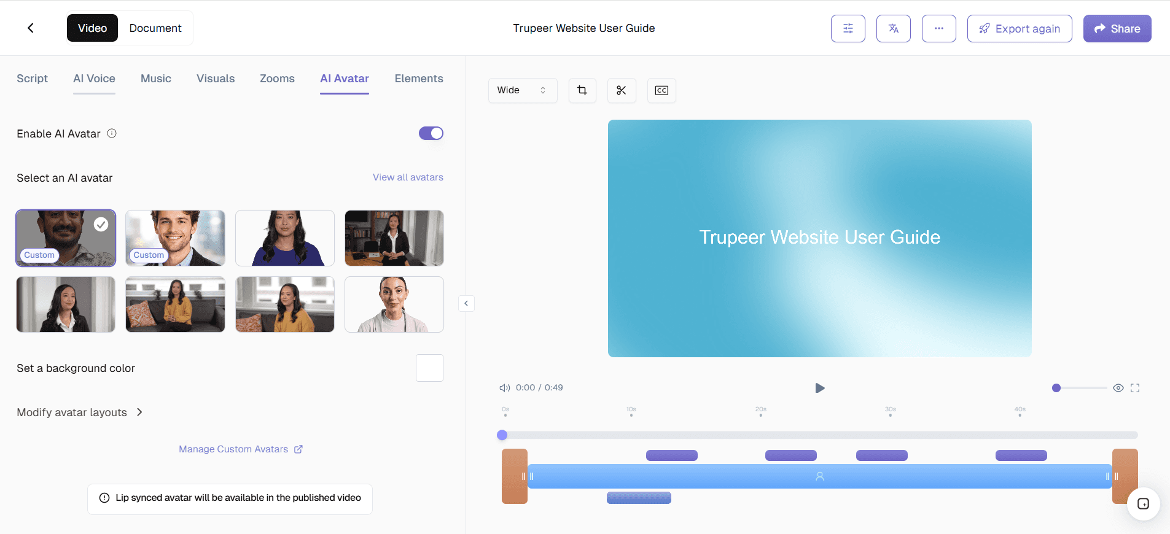The width and height of the screenshot is (1170, 534).
Task: Adjust the timeline zoom slider handle
Action: (x=1056, y=388)
